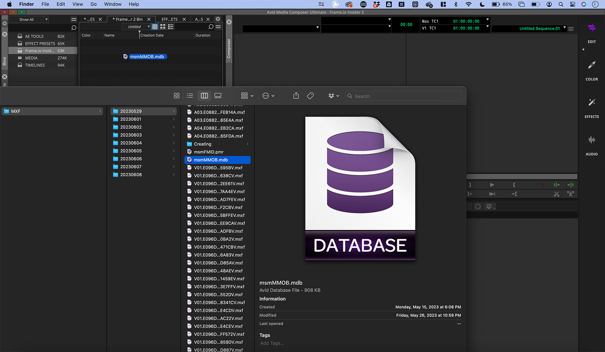Switch Finder to list view
This screenshot has width=605, height=352.
click(x=189, y=96)
